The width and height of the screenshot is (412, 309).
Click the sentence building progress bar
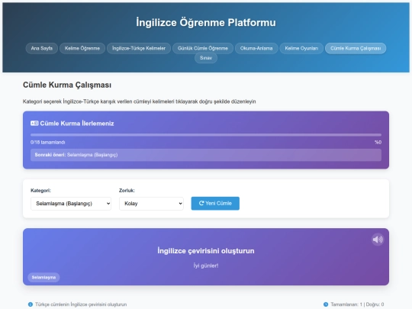click(206, 135)
